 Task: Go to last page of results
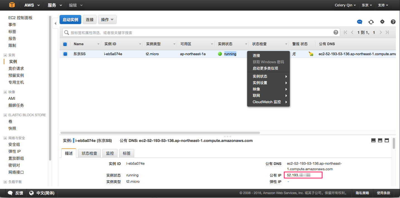coord(387,32)
